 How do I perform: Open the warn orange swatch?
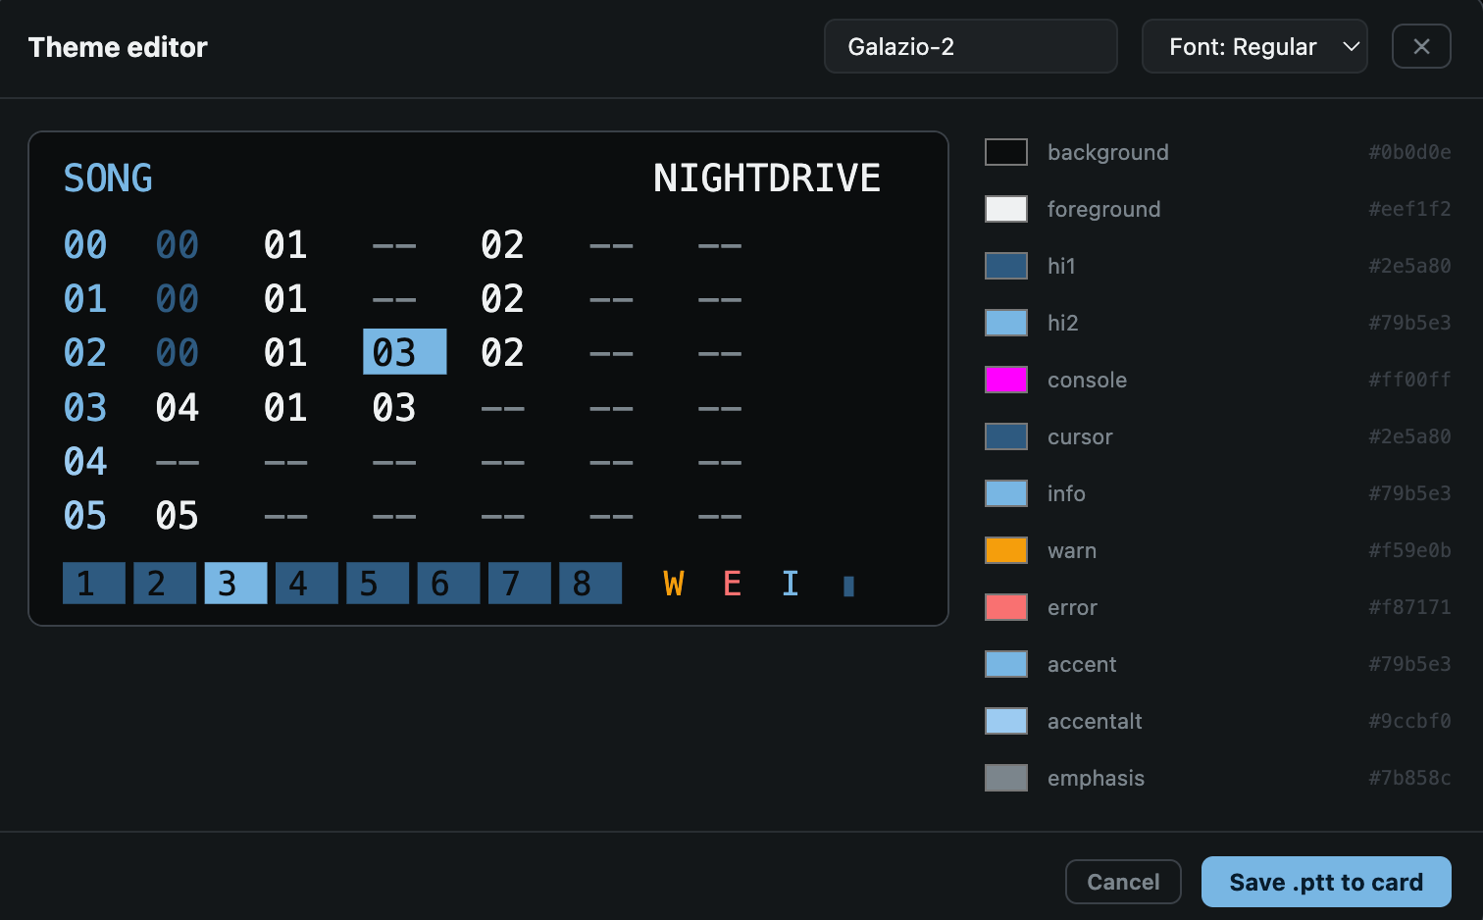pyautogui.click(x=1006, y=550)
